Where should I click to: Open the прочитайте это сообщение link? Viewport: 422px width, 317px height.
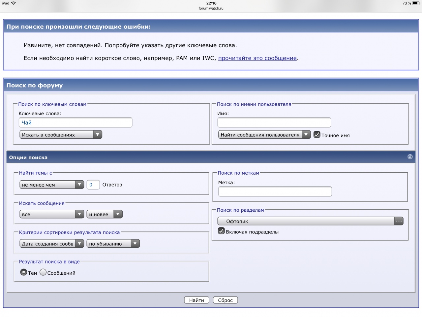pos(257,58)
